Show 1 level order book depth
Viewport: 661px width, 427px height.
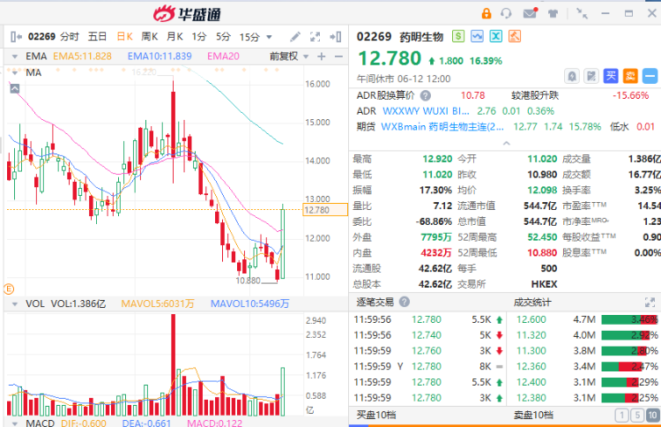click(x=622, y=416)
